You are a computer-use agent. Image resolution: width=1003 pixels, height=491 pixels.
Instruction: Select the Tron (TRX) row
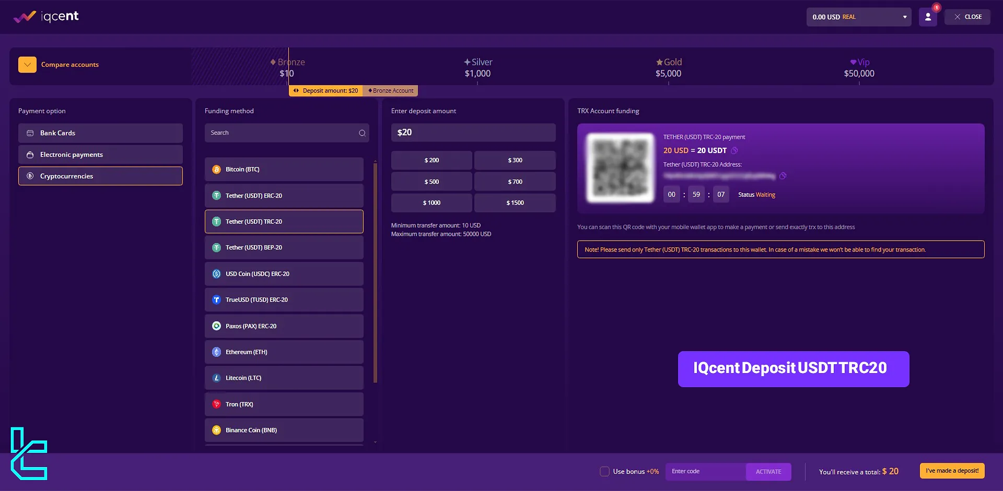284,404
